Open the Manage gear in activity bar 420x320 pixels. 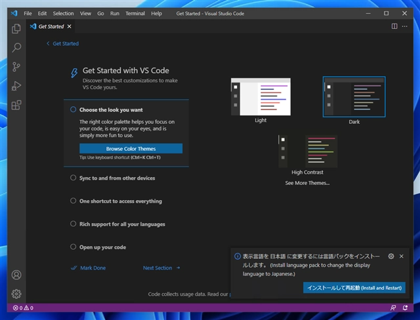(16, 294)
